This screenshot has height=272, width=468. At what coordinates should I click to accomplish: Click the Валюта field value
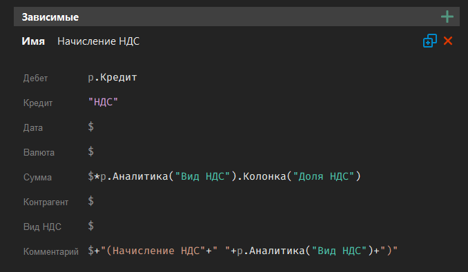pos(91,151)
